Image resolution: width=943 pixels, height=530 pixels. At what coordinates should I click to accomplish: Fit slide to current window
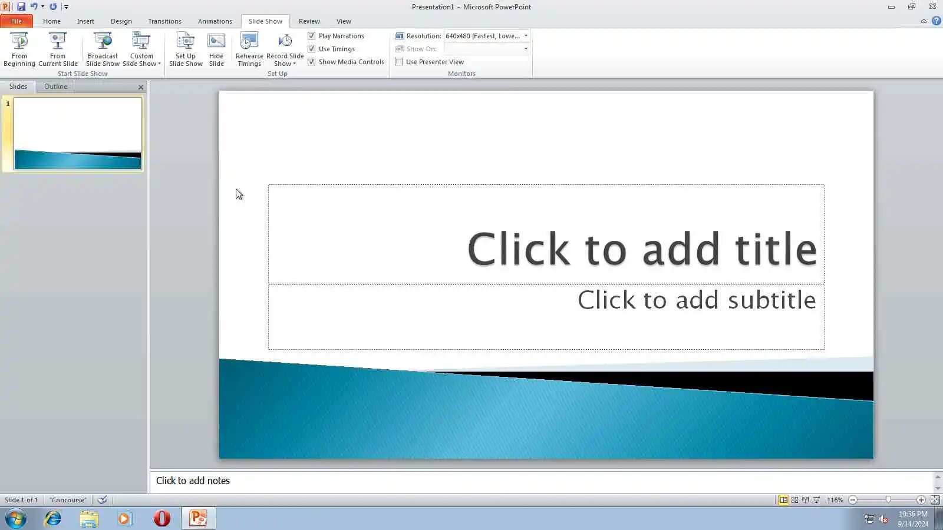point(935,500)
